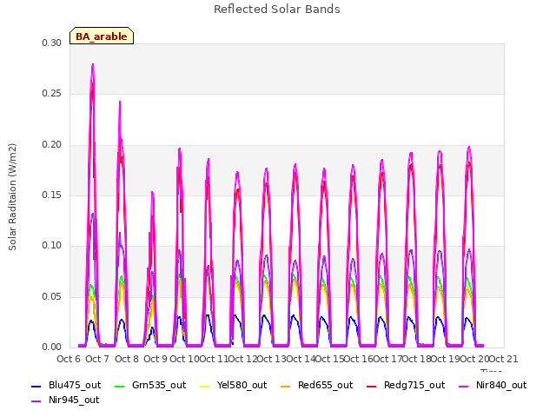This screenshot has width=556, height=417.
Task: Click the Oct 8 x-axis tick label
Action: pyautogui.click(x=127, y=359)
